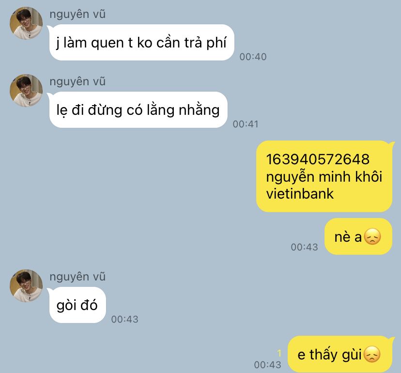The width and height of the screenshot is (401, 373).
Task: Select the "j làm quen t ko cần trả phí" bubble
Action: pyautogui.click(x=142, y=43)
